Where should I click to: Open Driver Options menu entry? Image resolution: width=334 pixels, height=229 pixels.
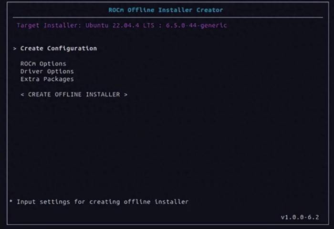(47, 72)
